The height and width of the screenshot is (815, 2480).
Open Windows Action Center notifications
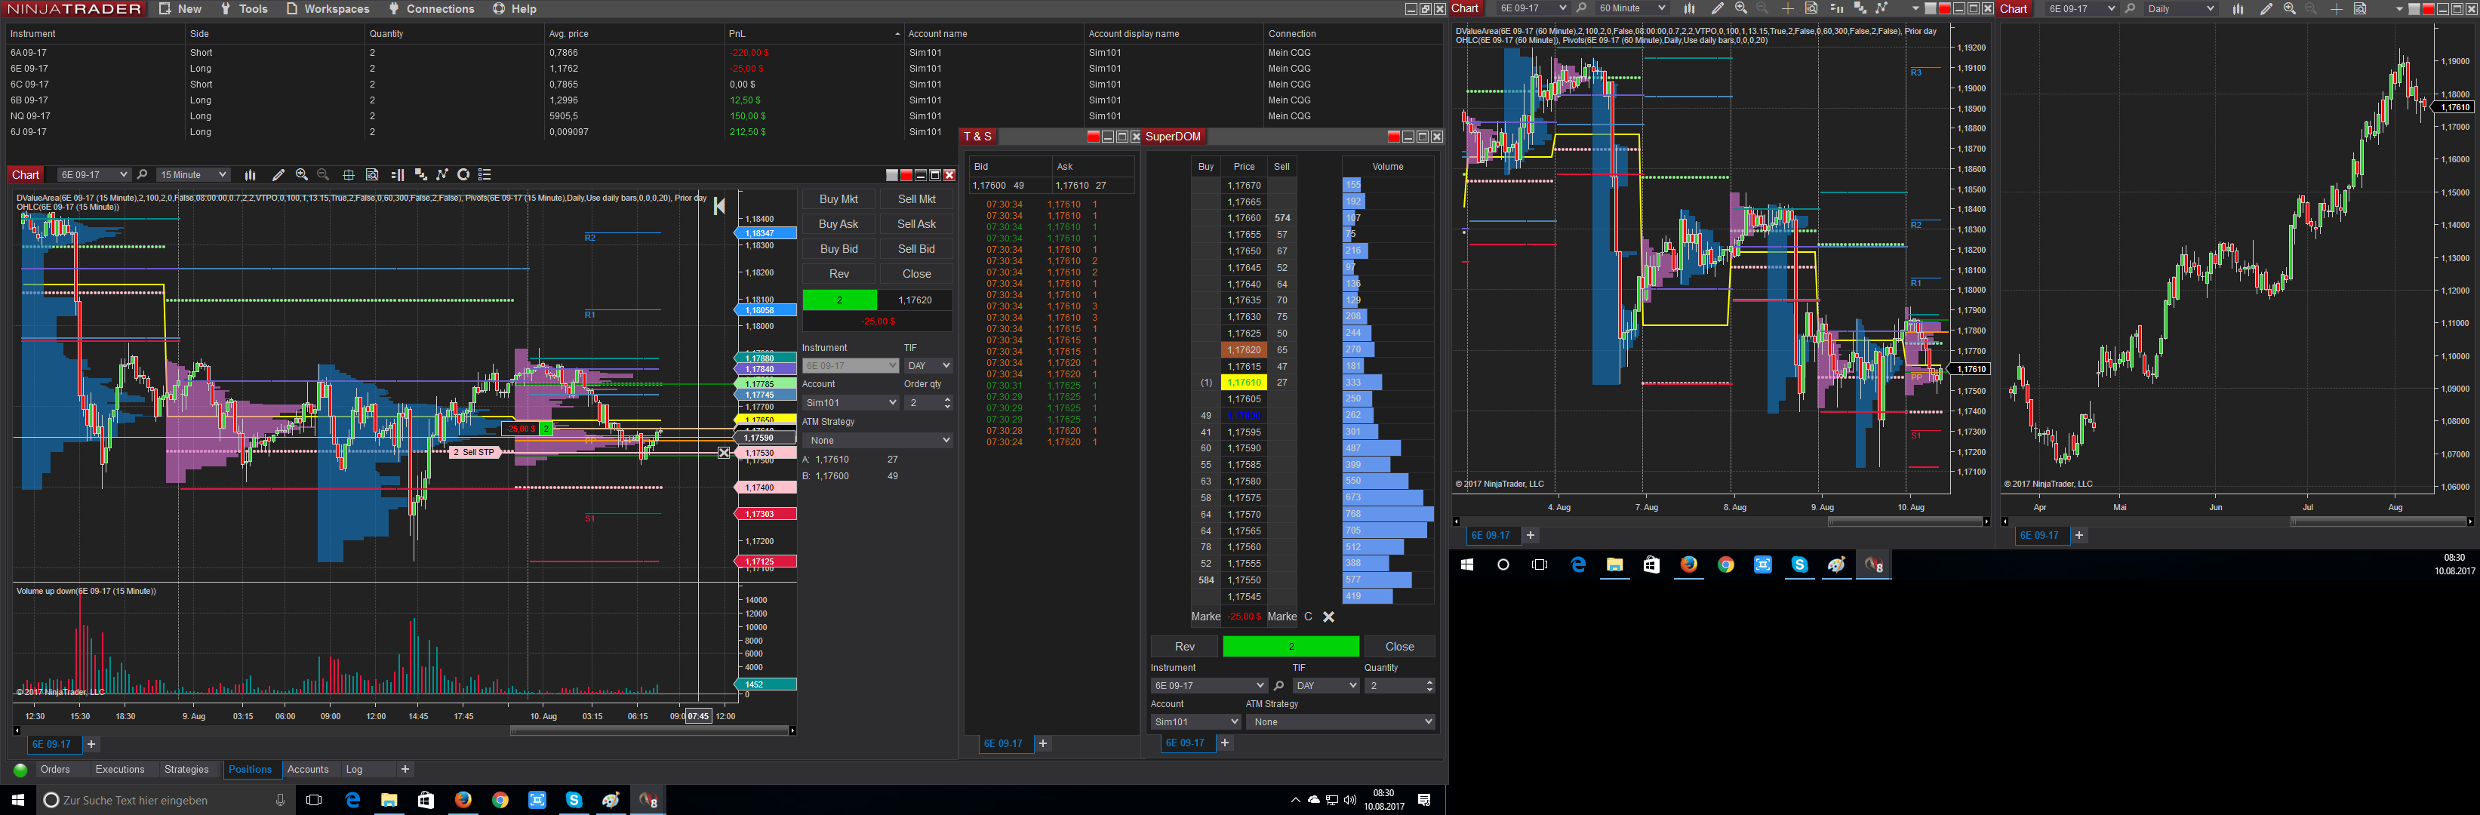tap(1424, 800)
